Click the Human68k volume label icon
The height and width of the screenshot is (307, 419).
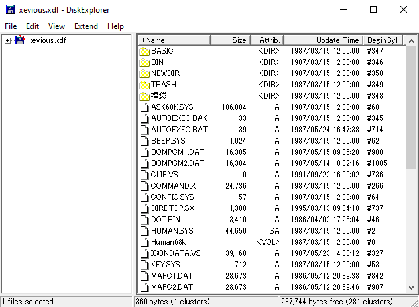(145, 242)
